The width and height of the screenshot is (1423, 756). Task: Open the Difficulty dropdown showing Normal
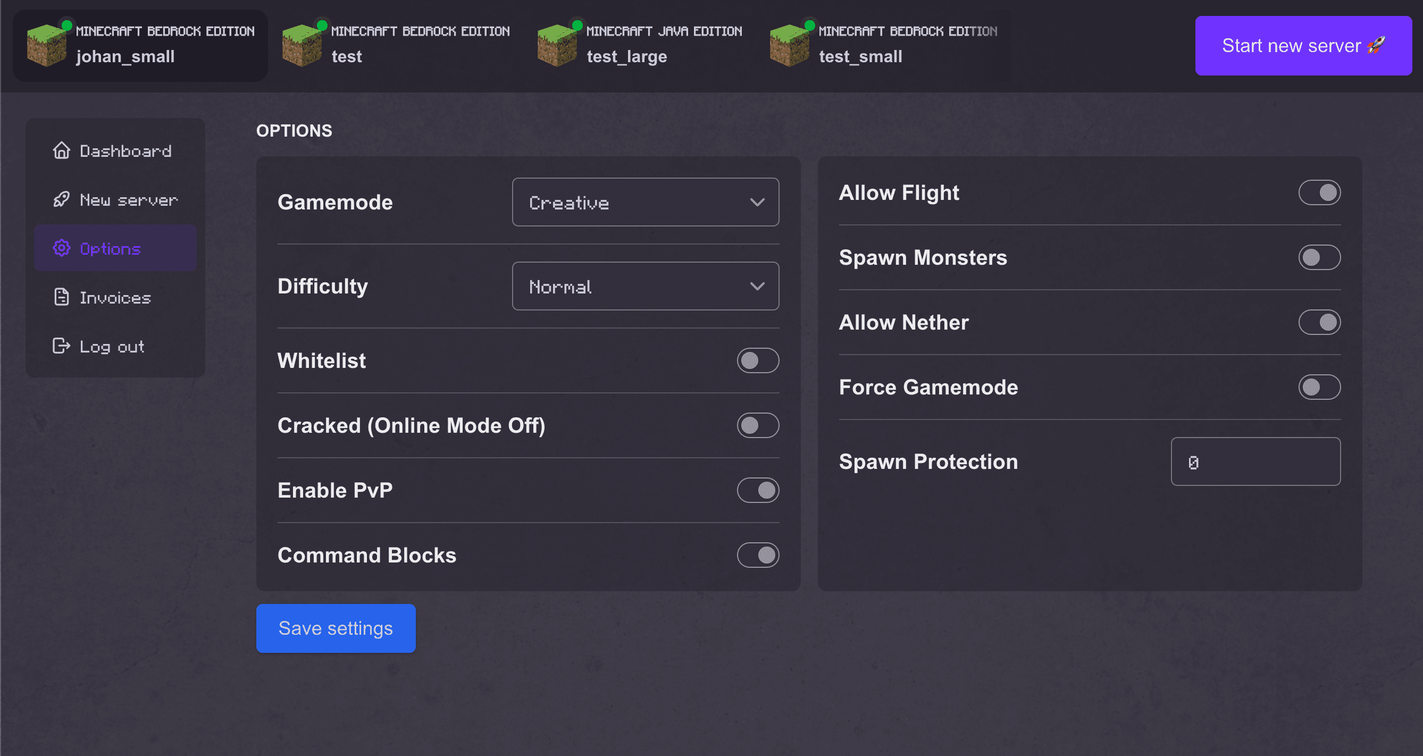point(645,286)
